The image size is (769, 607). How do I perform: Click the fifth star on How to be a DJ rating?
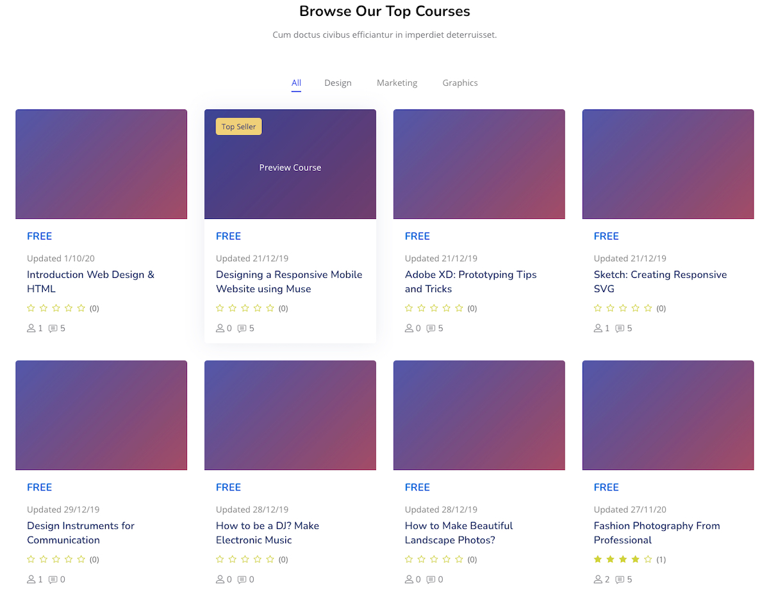(x=270, y=559)
